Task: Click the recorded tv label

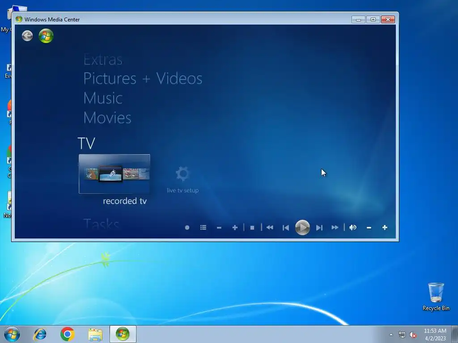Action: click(x=125, y=201)
